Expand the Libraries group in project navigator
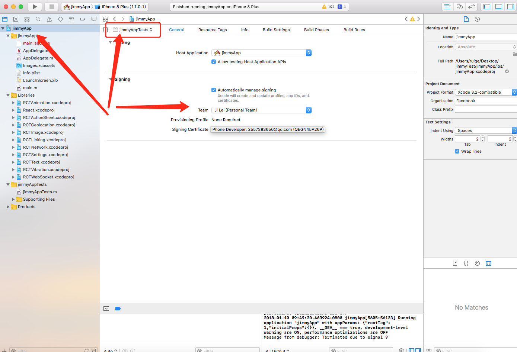Viewport: 517px width, 352px height. click(x=8, y=95)
